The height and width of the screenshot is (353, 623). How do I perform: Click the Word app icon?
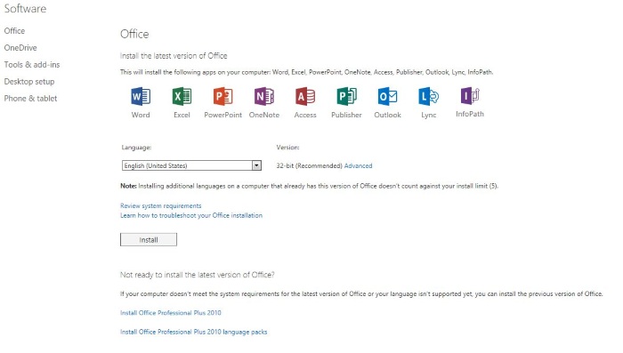click(x=141, y=96)
